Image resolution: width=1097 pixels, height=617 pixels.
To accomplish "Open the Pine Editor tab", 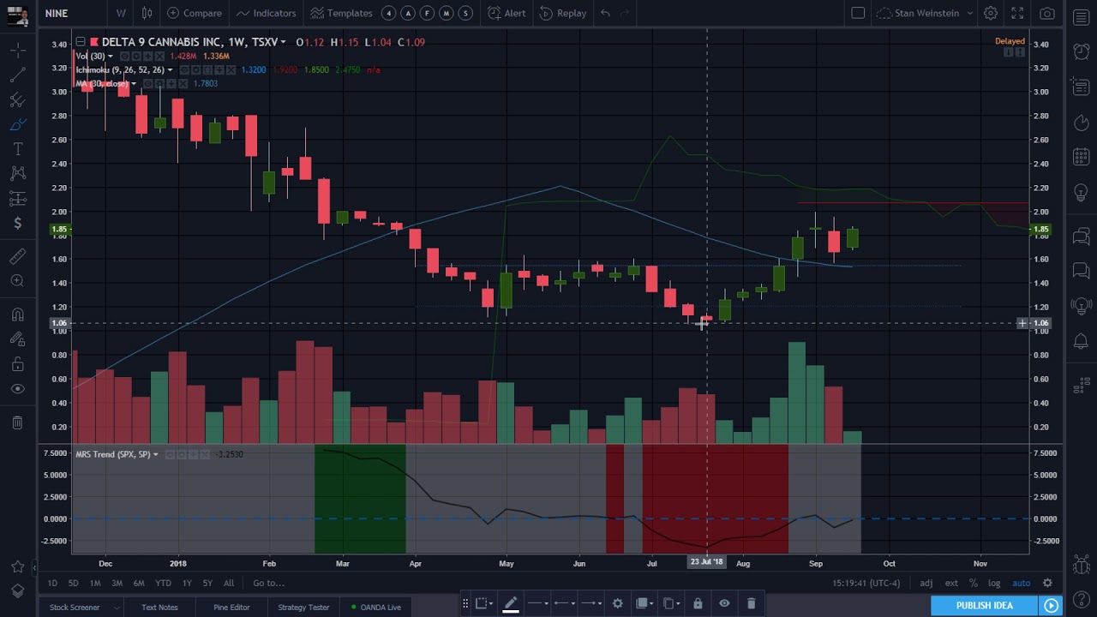I will 231,608.
